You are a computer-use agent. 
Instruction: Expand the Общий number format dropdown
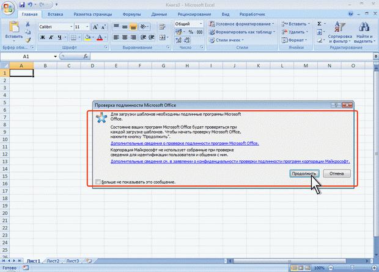point(201,24)
